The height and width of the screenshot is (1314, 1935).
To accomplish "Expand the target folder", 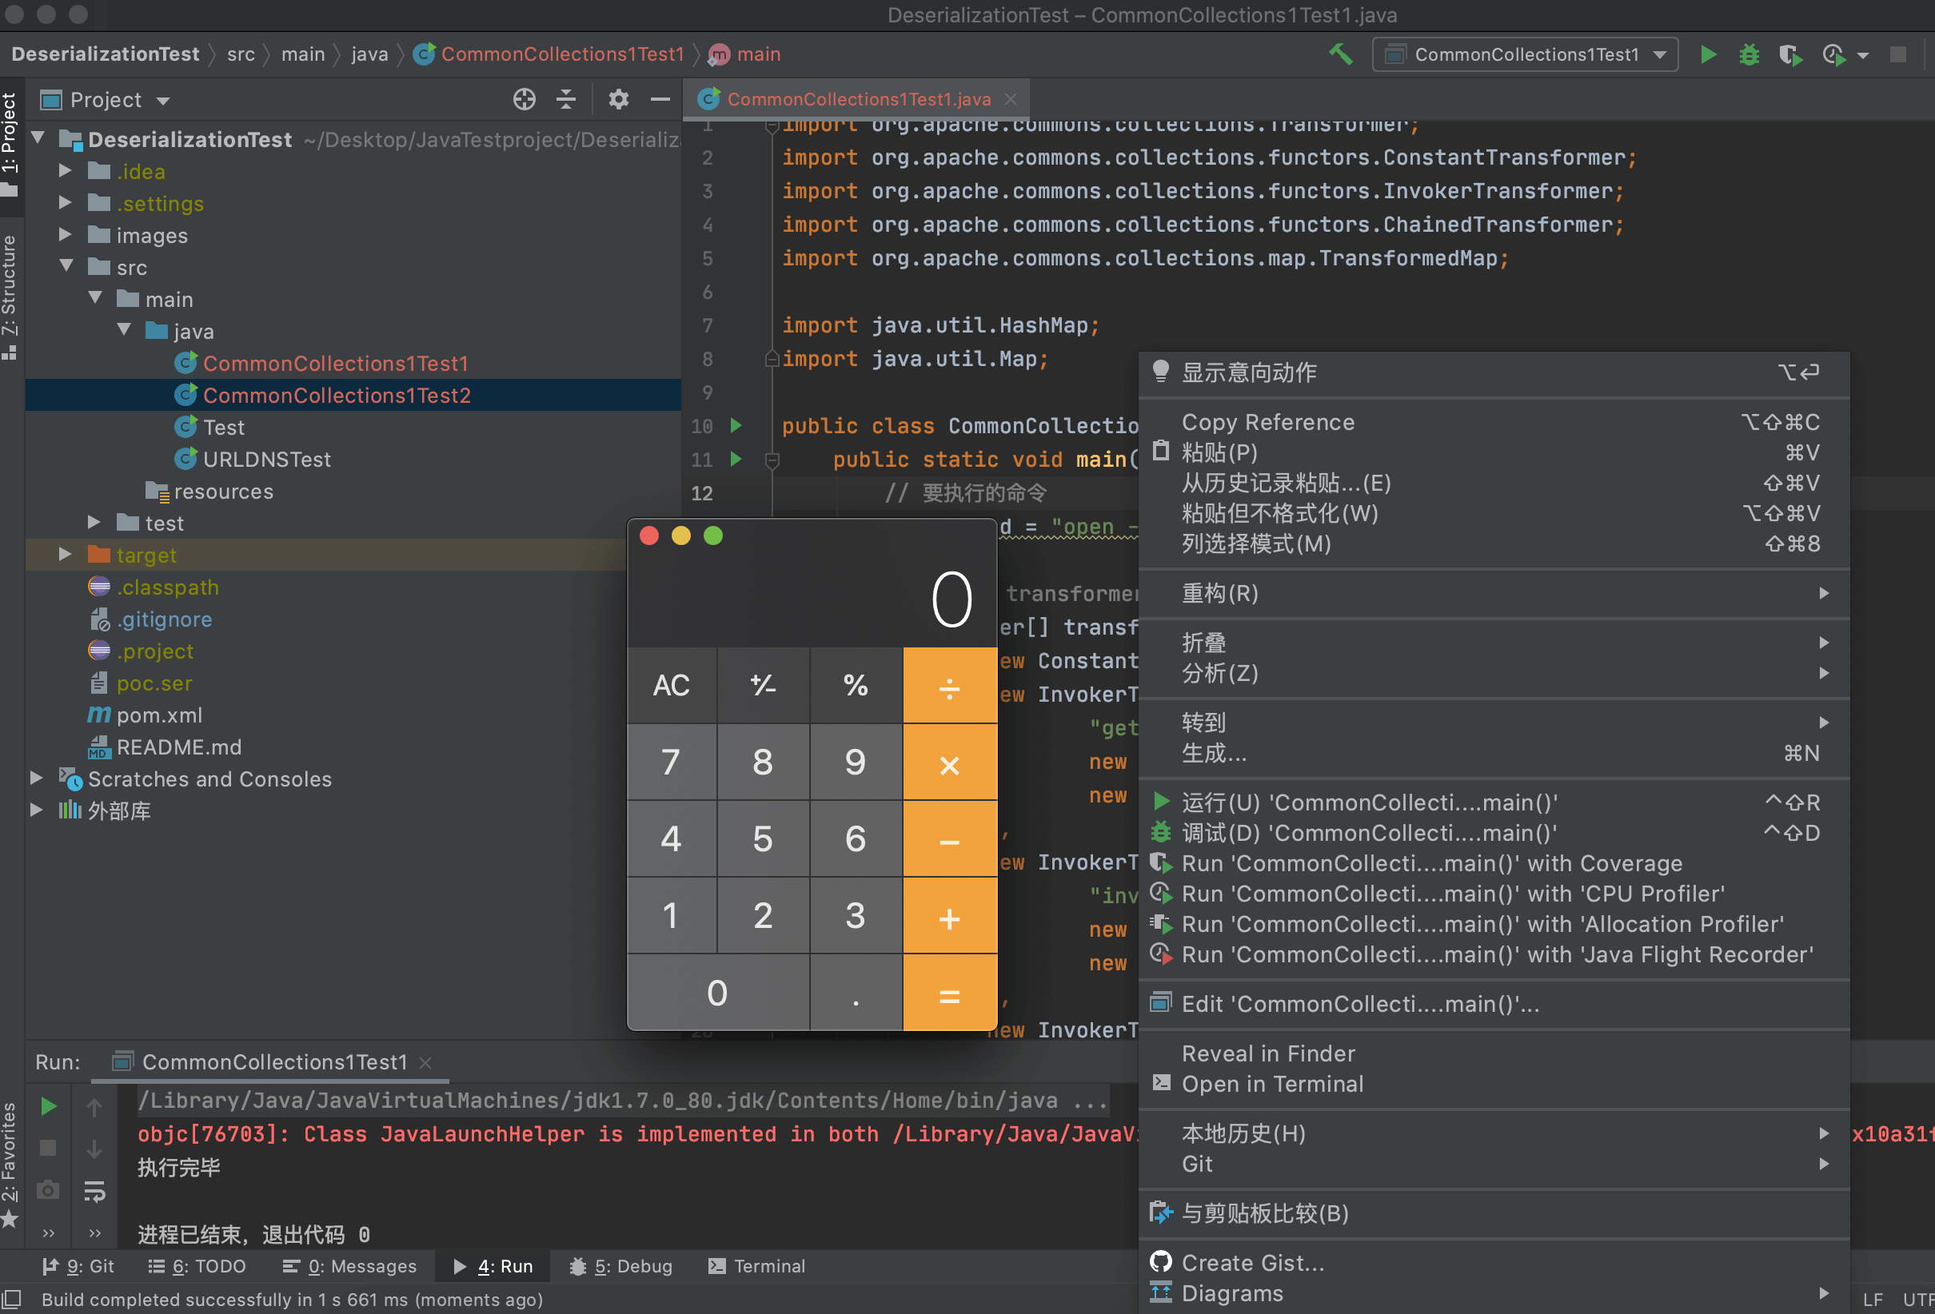I will coord(65,554).
